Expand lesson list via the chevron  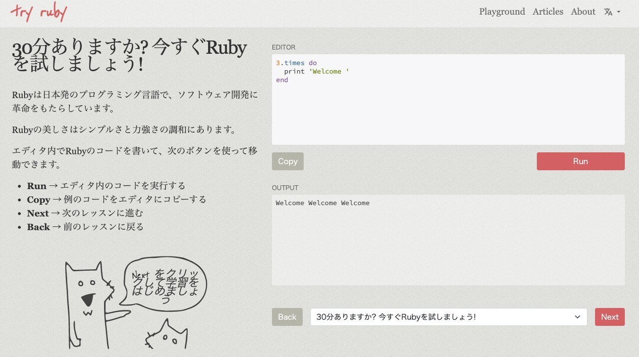(x=577, y=317)
